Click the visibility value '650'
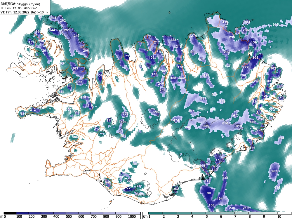The image size is (292, 219). tap(225, 123)
